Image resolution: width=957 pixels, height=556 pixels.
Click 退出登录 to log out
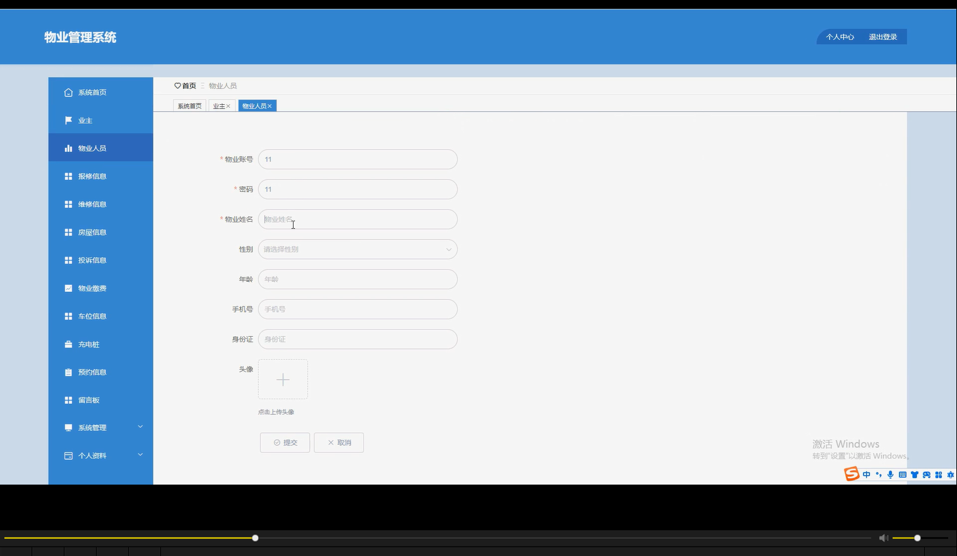point(883,37)
